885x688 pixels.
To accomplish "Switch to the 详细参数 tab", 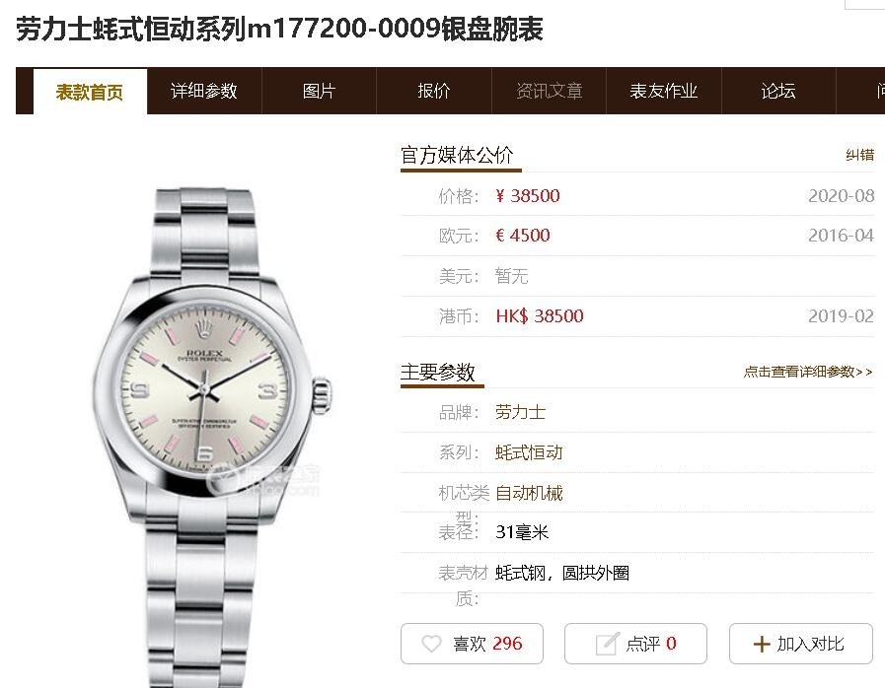I will point(204,91).
